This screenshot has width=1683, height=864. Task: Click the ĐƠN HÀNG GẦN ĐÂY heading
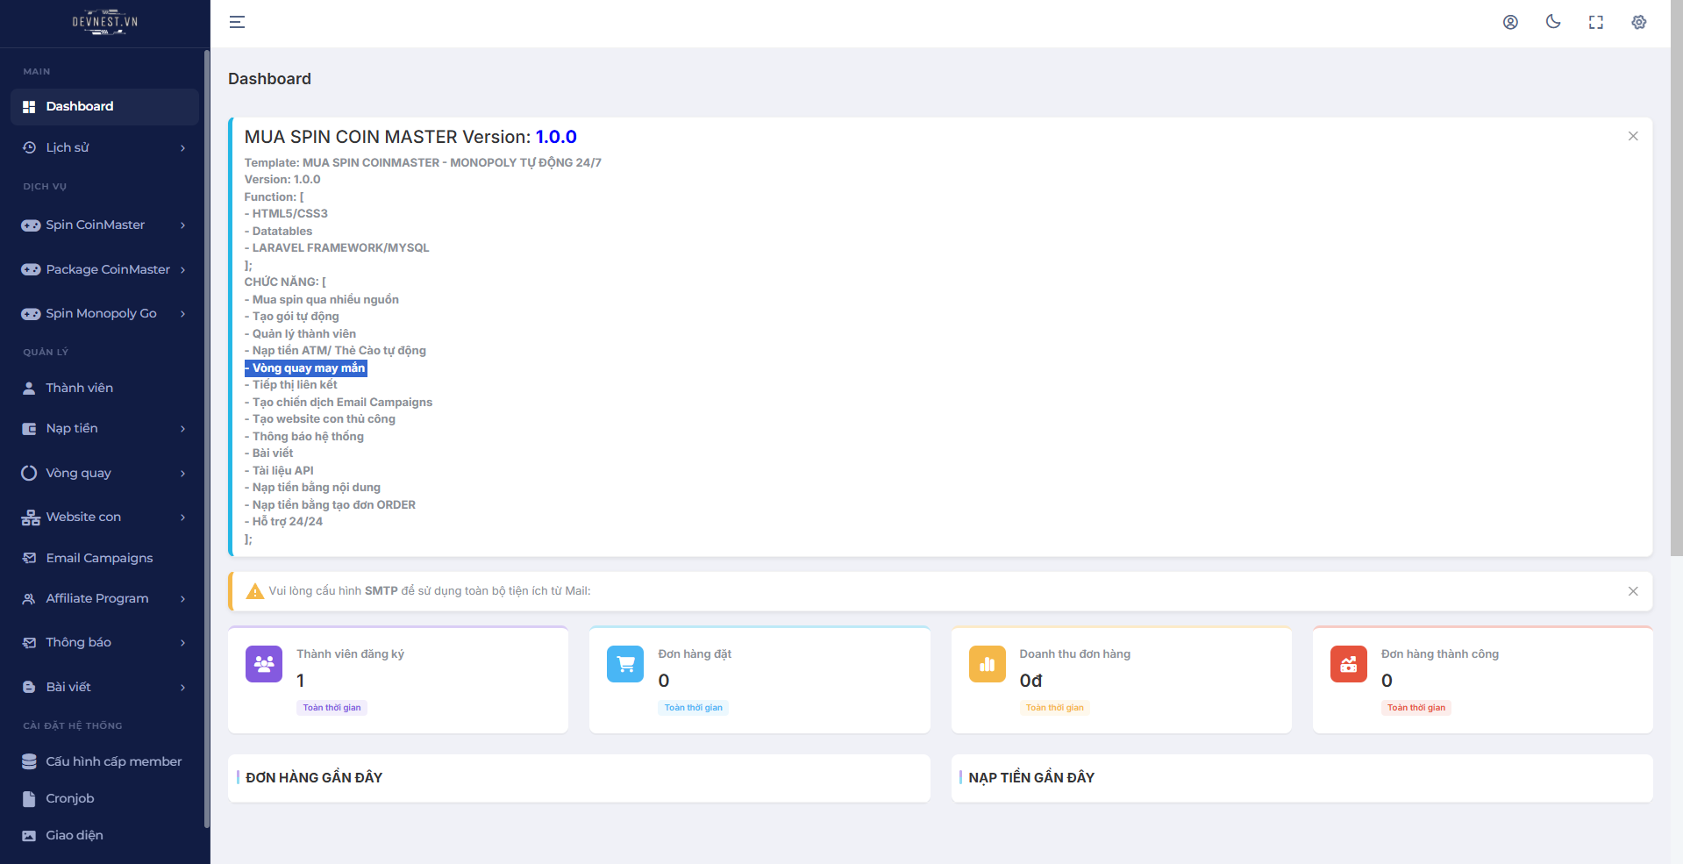tap(314, 778)
